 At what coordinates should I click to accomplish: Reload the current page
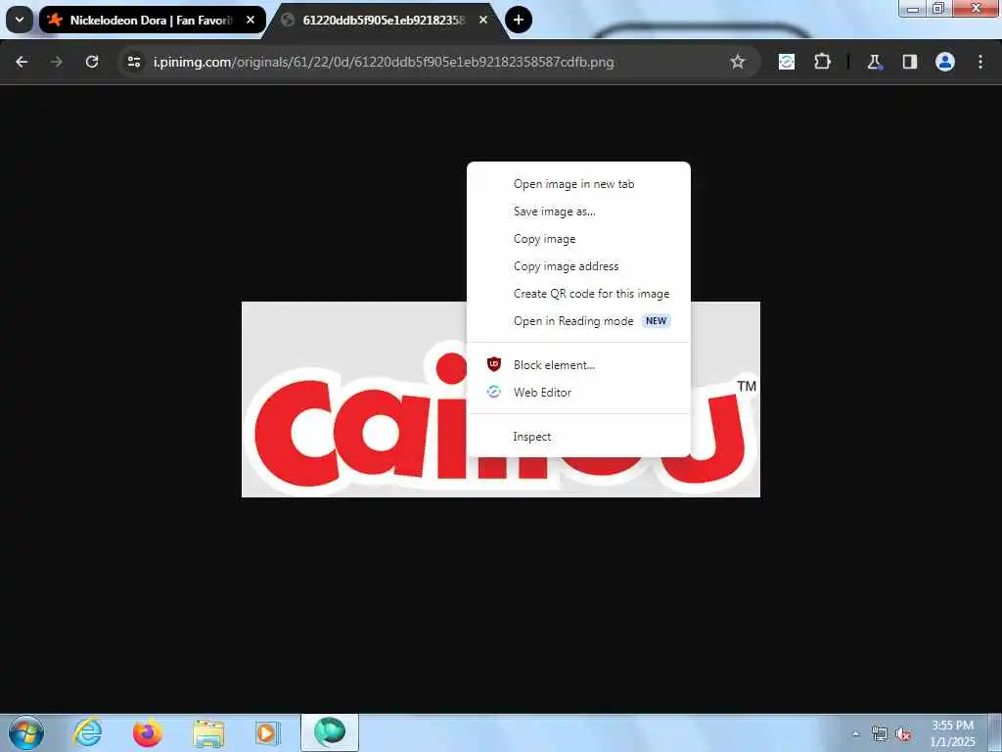(x=92, y=62)
